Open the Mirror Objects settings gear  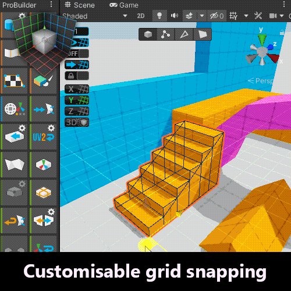pos(51,212)
